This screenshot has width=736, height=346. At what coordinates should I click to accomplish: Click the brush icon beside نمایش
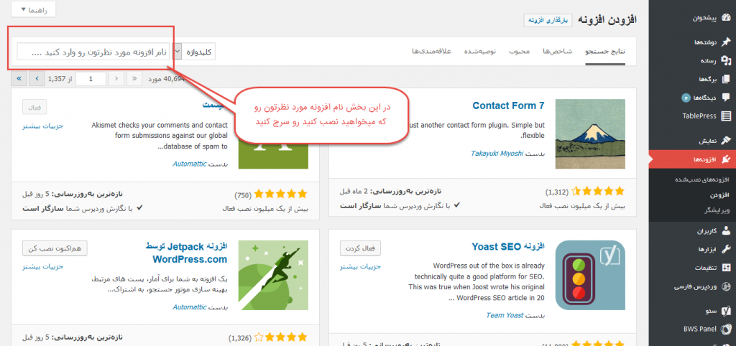tap(726, 140)
